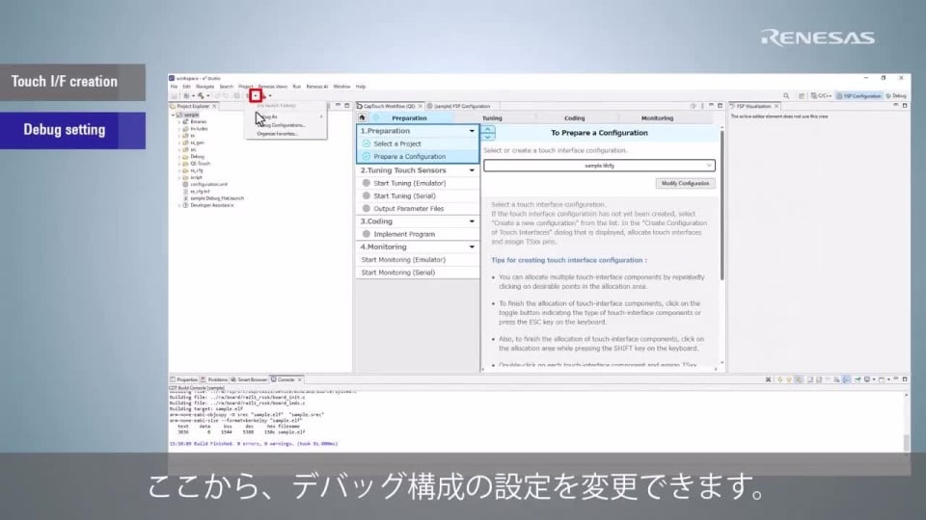Click Start Tuning (Emulator) step
926x520 pixels.
418,183
